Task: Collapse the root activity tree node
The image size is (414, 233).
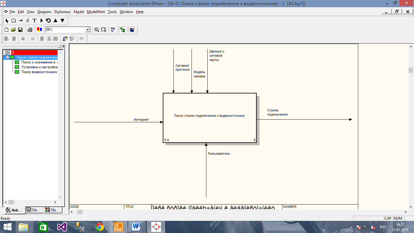Action: [8, 57]
